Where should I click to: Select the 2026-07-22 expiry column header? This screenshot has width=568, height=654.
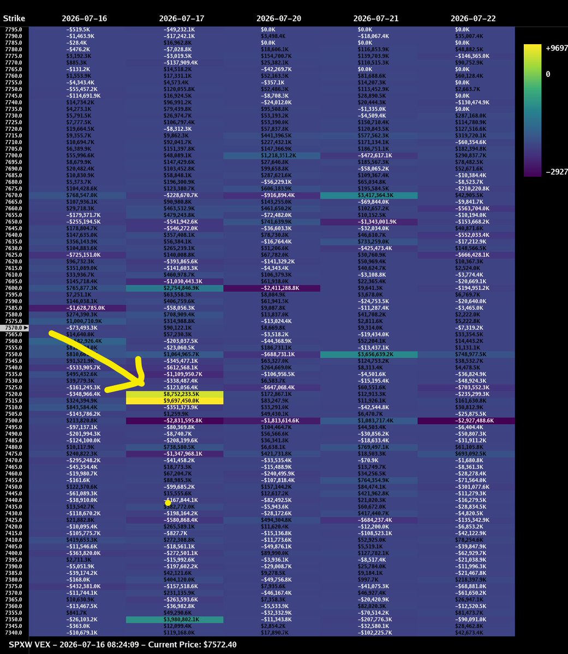(x=473, y=19)
